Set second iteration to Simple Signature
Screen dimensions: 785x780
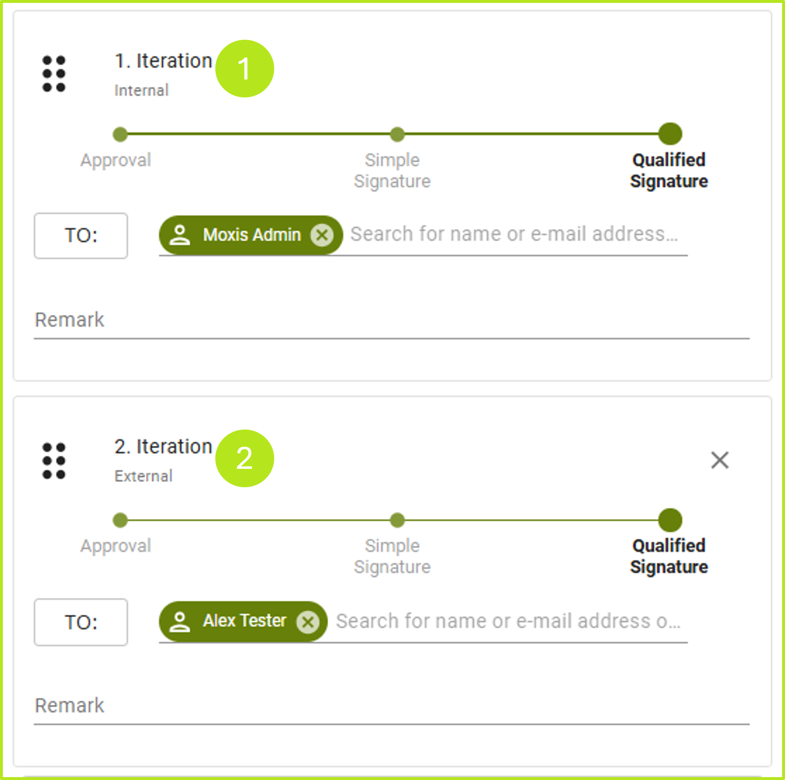coord(397,520)
